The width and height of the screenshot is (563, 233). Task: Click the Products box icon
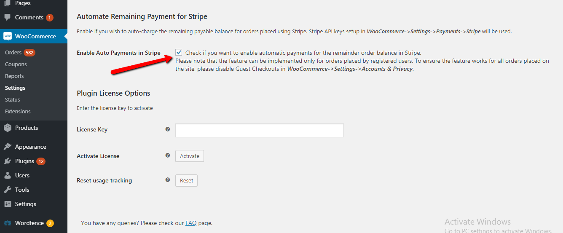pos(8,128)
